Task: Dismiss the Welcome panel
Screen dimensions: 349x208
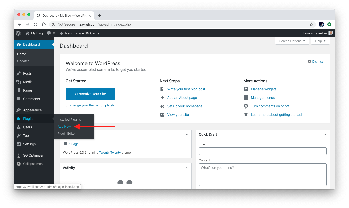Action: (316, 61)
